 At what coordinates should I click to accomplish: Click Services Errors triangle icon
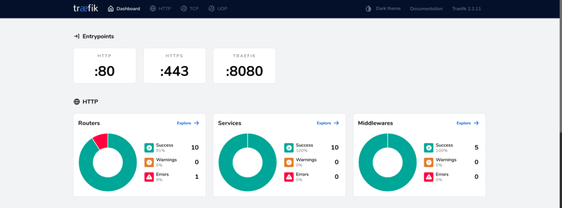tap(289, 177)
